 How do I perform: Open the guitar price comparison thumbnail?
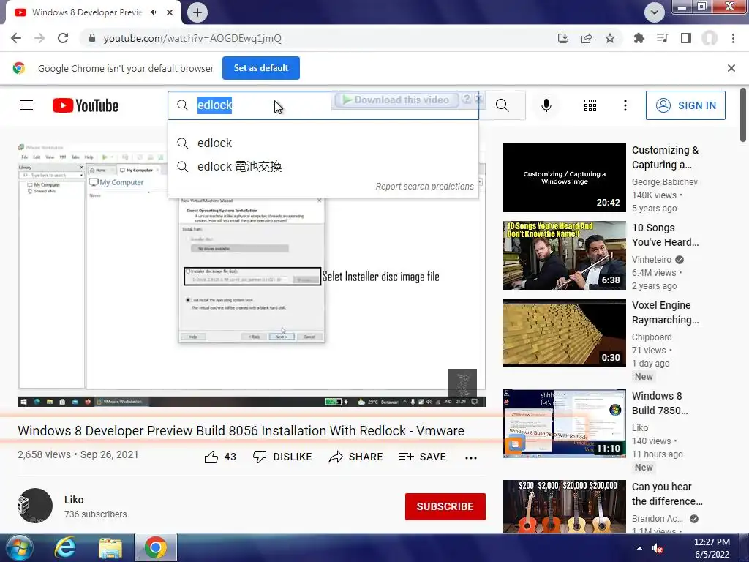[565, 506]
